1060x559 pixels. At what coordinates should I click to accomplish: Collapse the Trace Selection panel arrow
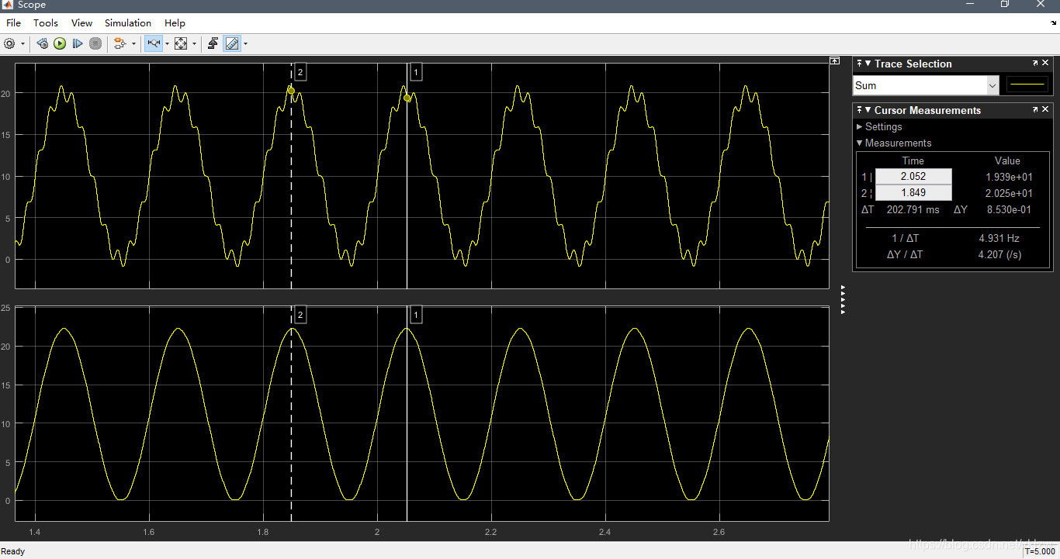coord(868,64)
